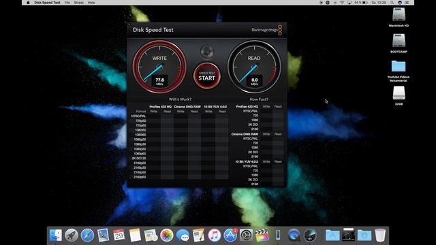Switch to Disk Speed Test Dock icon

coord(310,235)
